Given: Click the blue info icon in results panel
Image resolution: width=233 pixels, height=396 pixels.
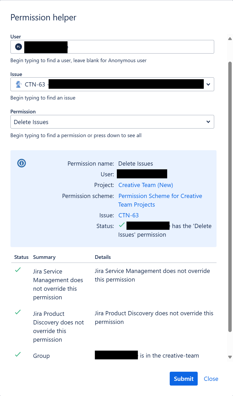Looking at the screenshot, I should 21,163.
